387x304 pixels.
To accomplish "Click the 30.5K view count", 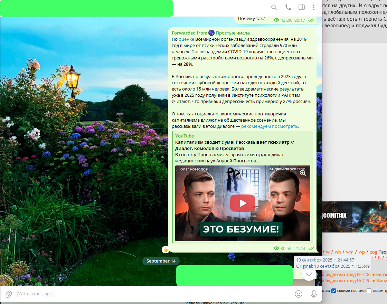I will (286, 248).
